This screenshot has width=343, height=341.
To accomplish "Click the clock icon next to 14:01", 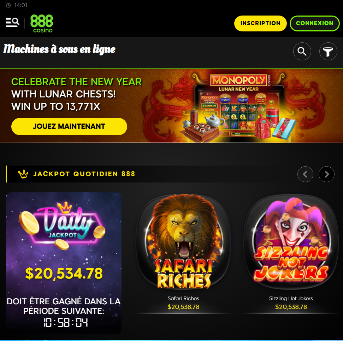I will click(x=8, y=5).
